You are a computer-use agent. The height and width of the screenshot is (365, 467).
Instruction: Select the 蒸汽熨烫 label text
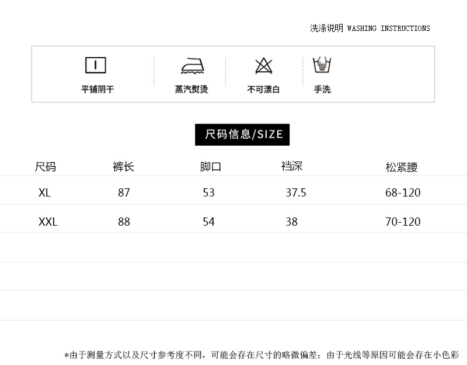[x=191, y=89]
